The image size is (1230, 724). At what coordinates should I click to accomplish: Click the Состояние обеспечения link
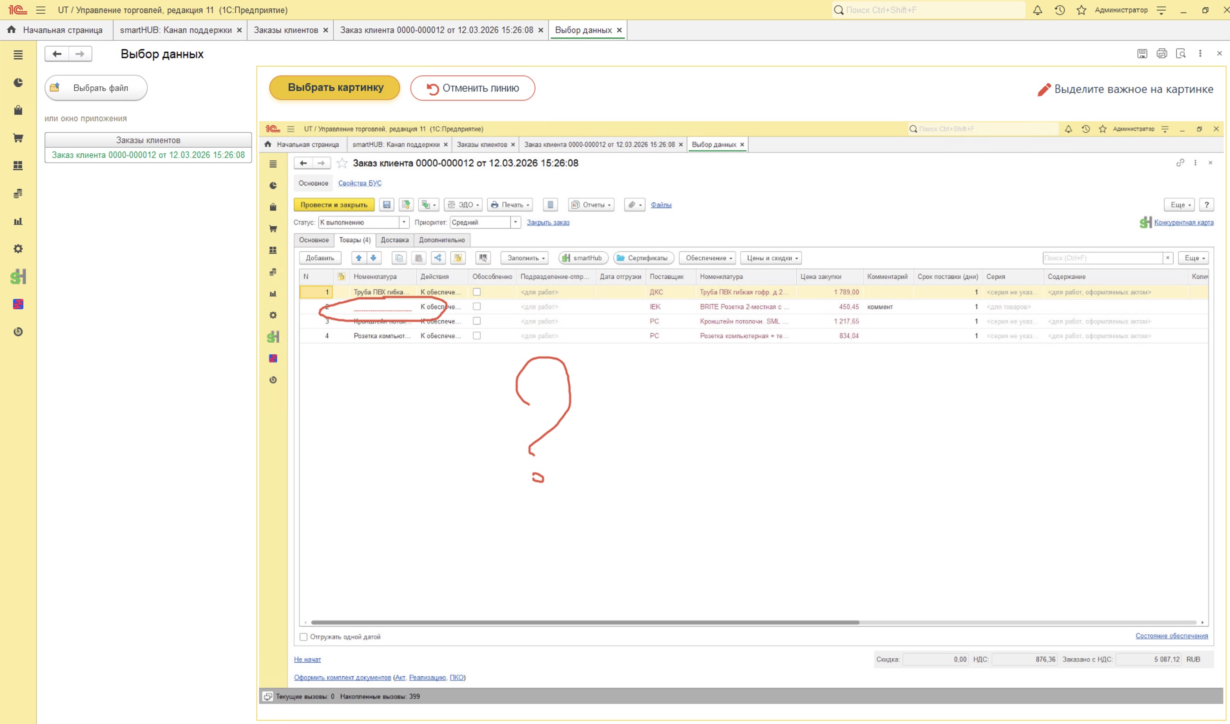point(1172,636)
